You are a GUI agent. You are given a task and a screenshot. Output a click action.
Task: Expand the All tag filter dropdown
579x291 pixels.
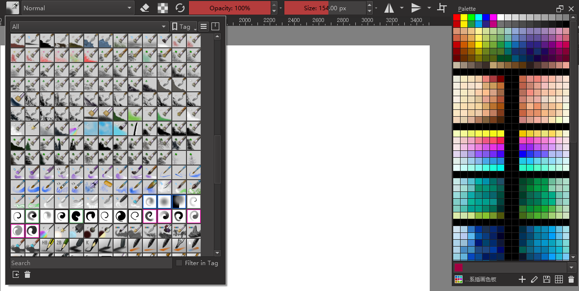tap(89, 26)
